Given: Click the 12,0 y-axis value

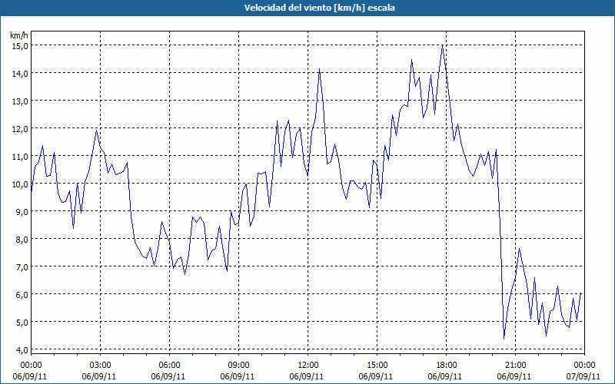Looking at the screenshot, I should 19,128.
